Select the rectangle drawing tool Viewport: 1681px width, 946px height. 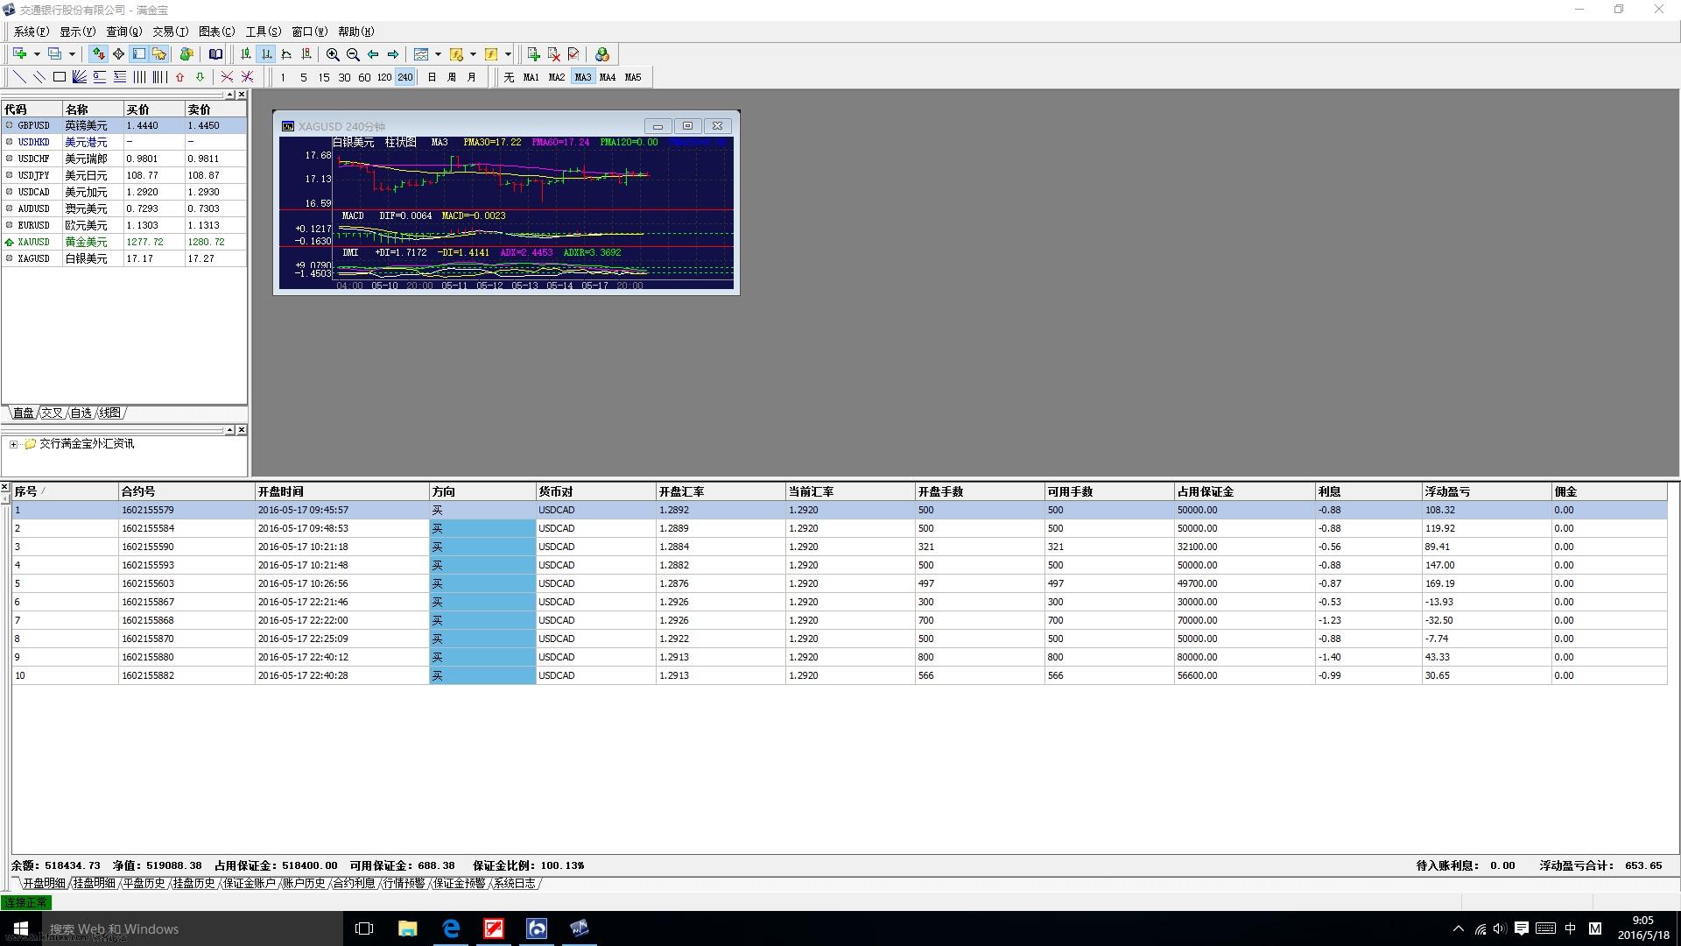(x=60, y=77)
